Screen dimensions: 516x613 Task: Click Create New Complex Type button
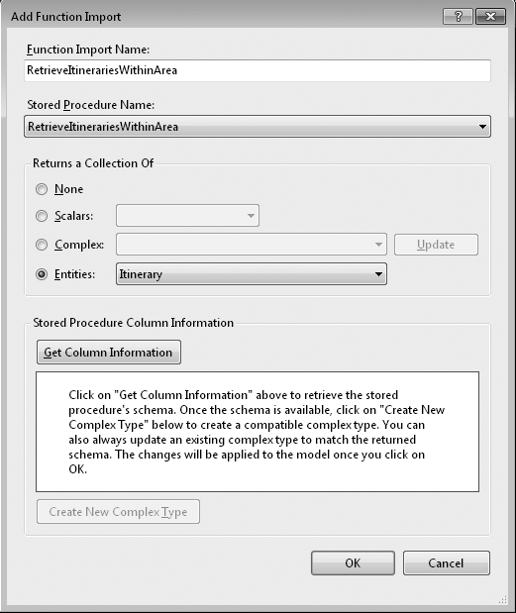pyautogui.click(x=118, y=512)
